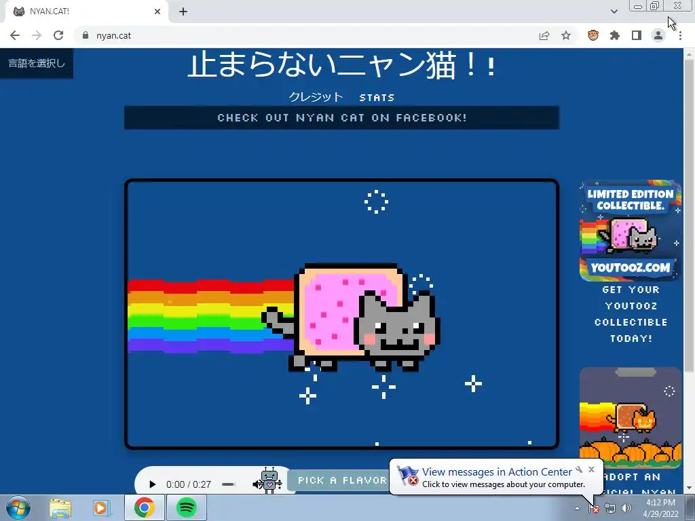Play the Nyan Cat audio

tap(152, 484)
